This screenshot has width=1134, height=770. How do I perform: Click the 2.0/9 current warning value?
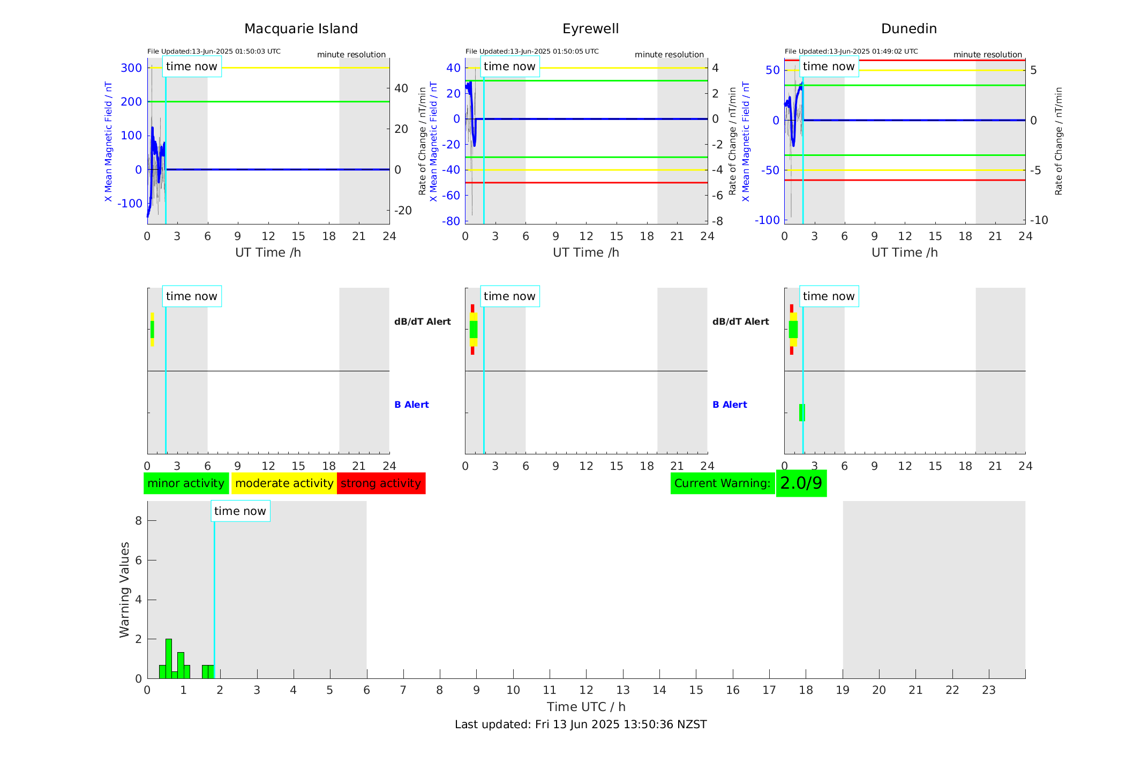tap(801, 483)
